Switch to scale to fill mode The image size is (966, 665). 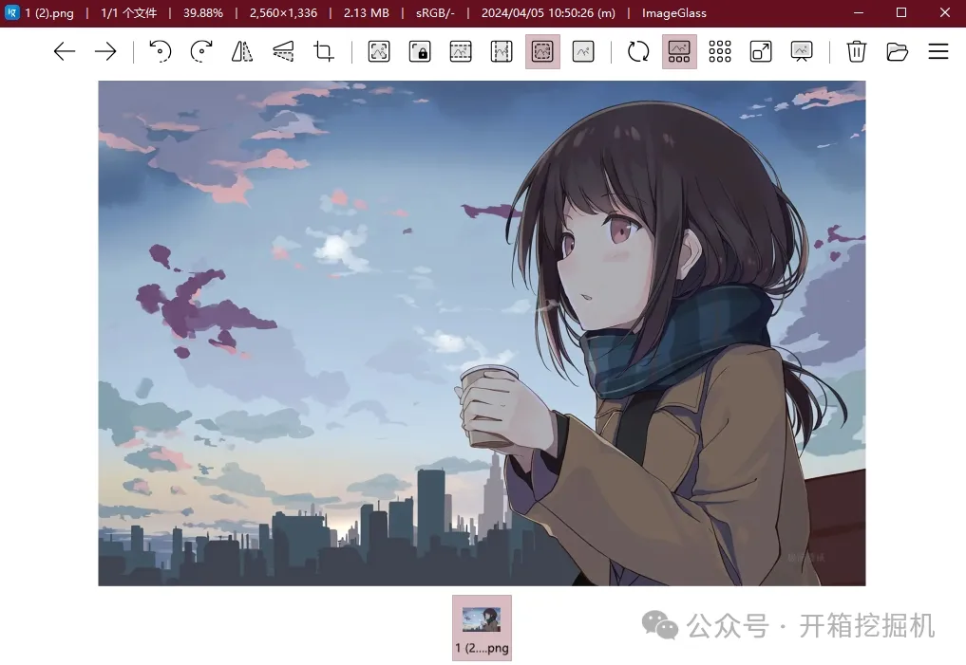coord(583,52)
